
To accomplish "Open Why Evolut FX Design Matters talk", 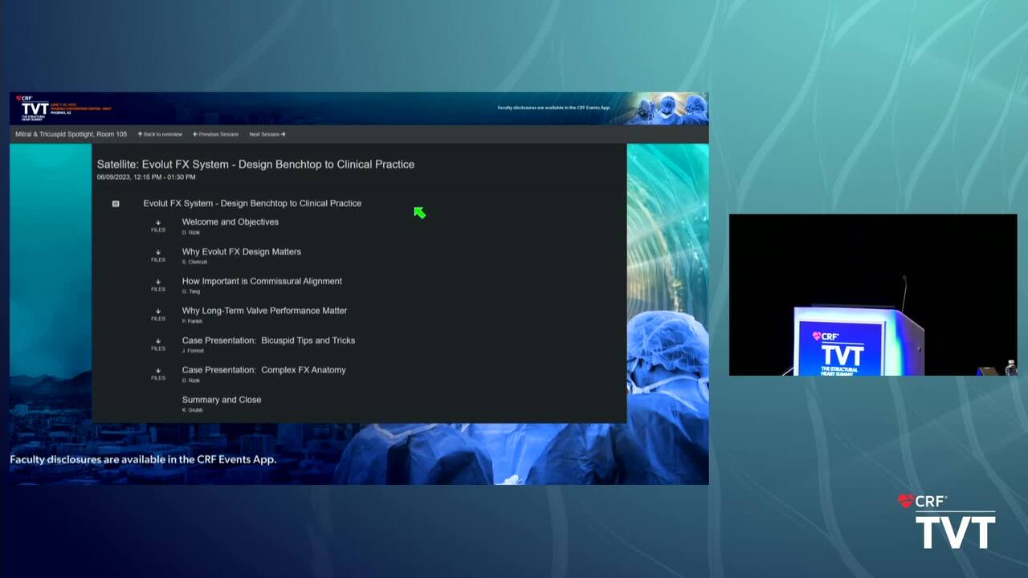I will tap(242, 251).
